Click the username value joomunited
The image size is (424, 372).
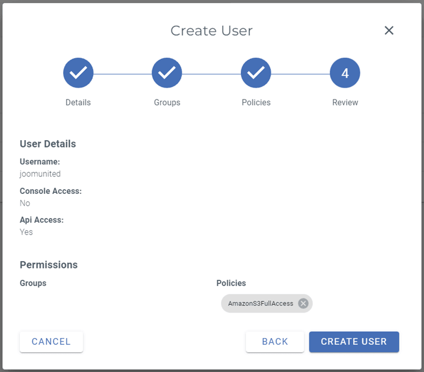point(40,174)
